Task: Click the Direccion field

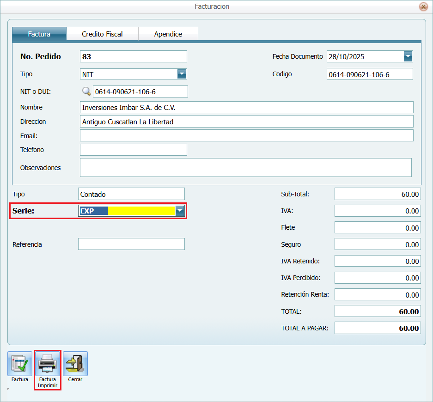Action: click(246, 122)
